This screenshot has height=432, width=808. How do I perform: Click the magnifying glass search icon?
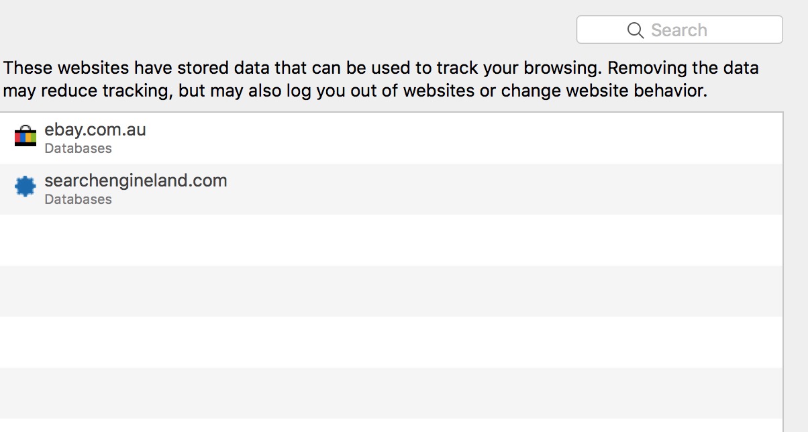[x=635, y=30]
